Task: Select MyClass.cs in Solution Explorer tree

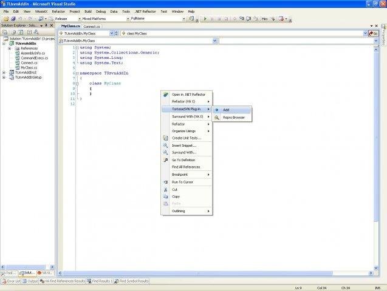Action: pyautogui.click(x=29, y=68)
